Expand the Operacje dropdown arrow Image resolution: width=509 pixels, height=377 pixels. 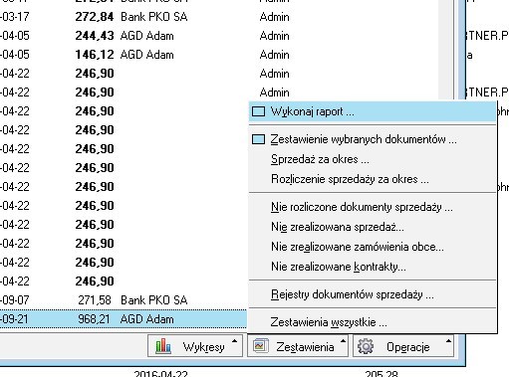(448, 341)
